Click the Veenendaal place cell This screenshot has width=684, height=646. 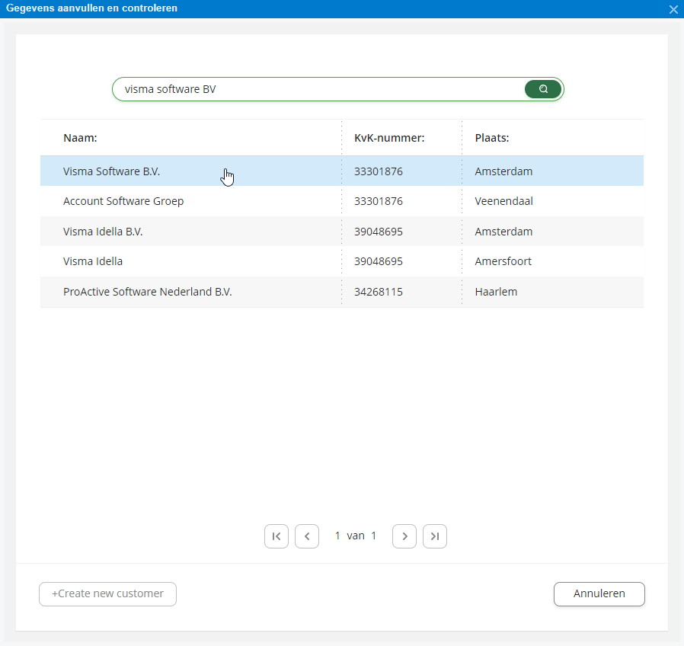pos(503,201)
